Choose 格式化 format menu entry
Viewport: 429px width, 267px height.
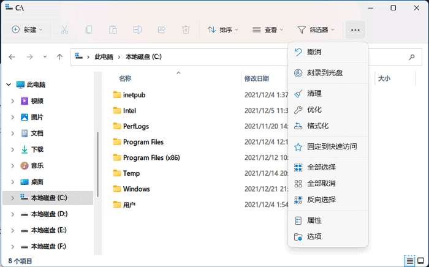pos(328,126)
